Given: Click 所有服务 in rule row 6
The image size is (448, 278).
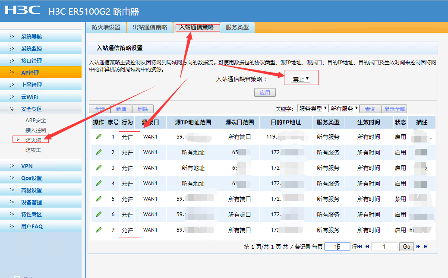Looking at the screenshot, I should tap(328, 214).
